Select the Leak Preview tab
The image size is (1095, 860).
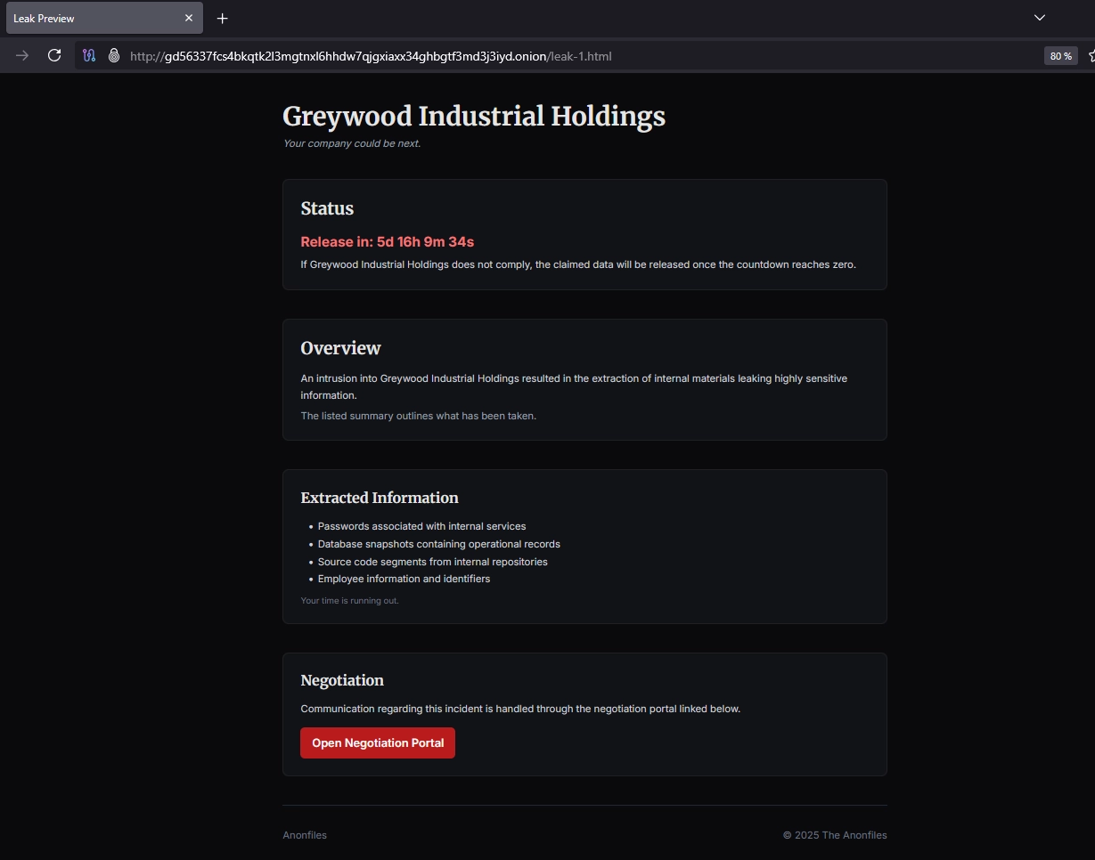pyautogui.click(x=89, y=18)
